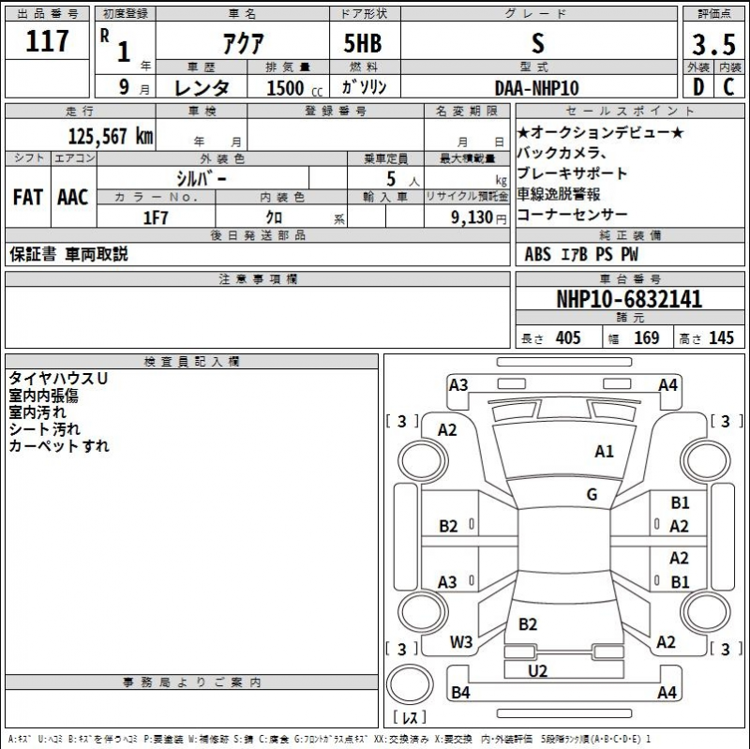The width and height of the screenshot is (750, 749).
Task: Select the G mark on the windshield
Action: pyautogui.click(x=592, y=494)
